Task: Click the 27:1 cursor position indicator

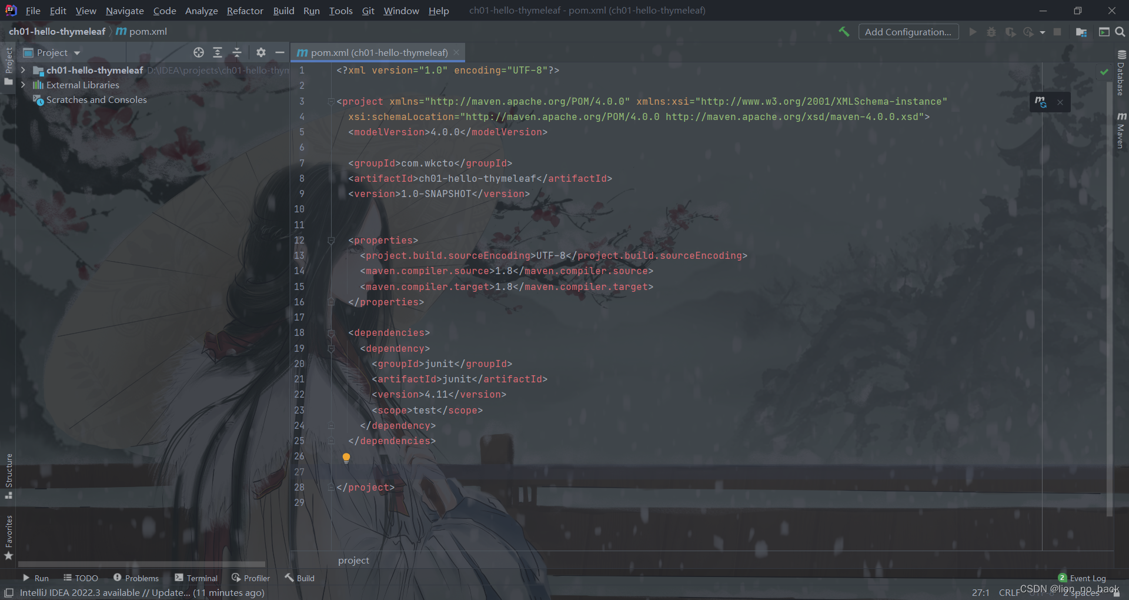Action: [x=980, y=592]
